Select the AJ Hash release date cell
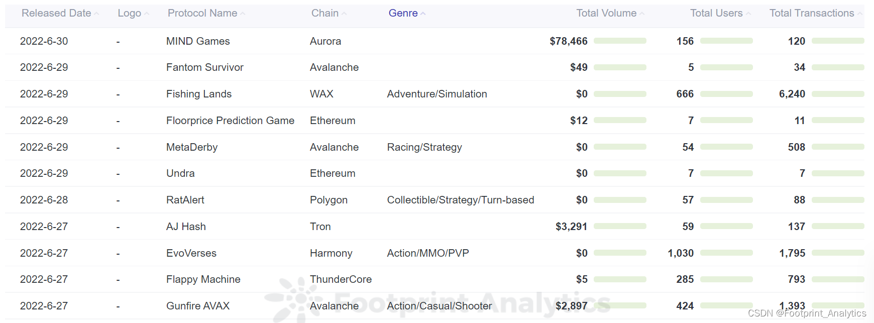Screen dimensions: 874x323 [x=44, y=227]
